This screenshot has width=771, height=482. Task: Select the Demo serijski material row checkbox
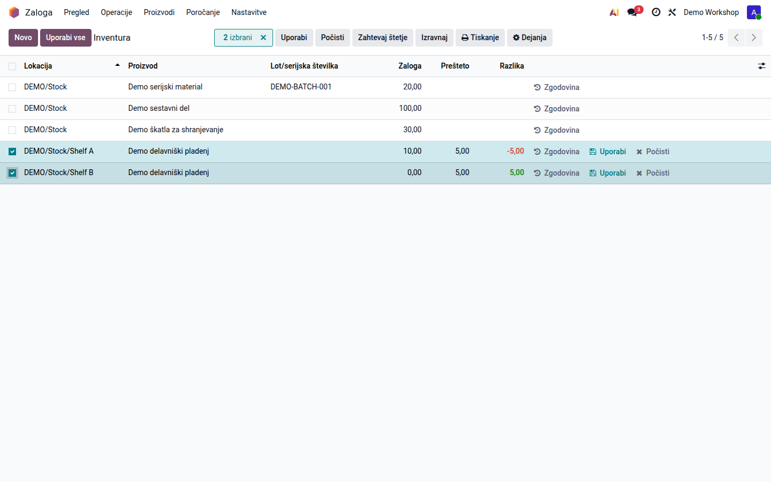[x=12, y=87]
